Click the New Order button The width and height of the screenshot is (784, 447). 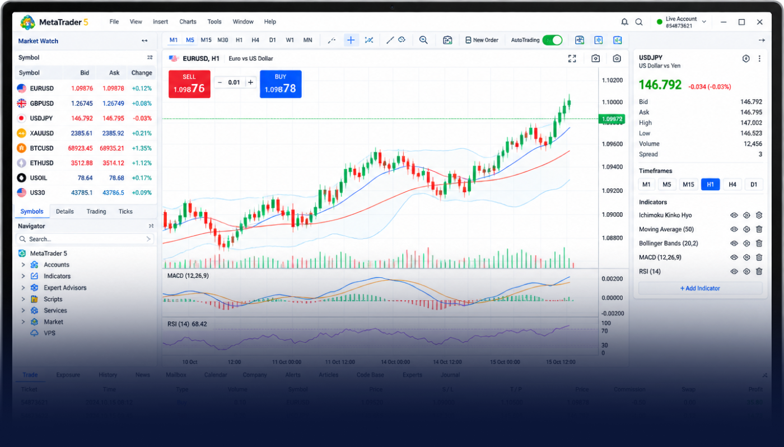[482, 40]
